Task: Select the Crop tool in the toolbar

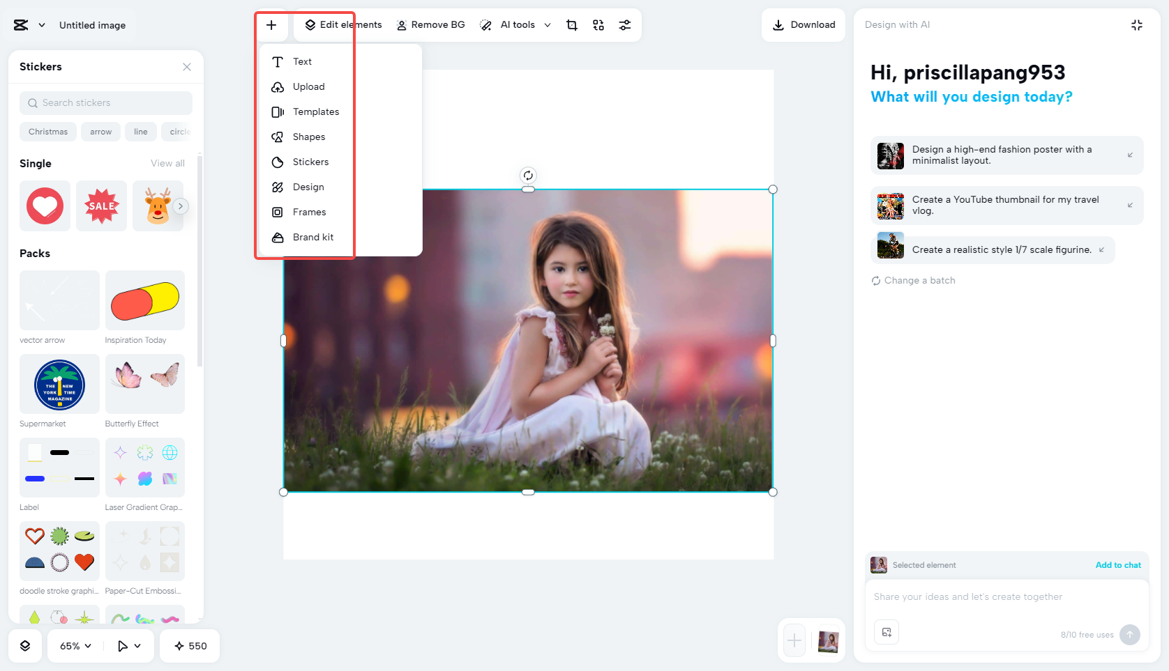Action: 572,24
